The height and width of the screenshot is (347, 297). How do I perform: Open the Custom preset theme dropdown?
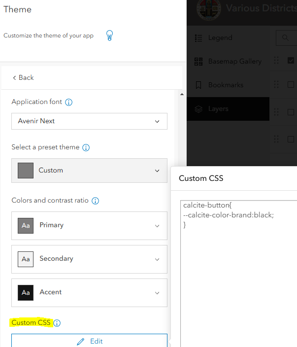coord(89,171)
